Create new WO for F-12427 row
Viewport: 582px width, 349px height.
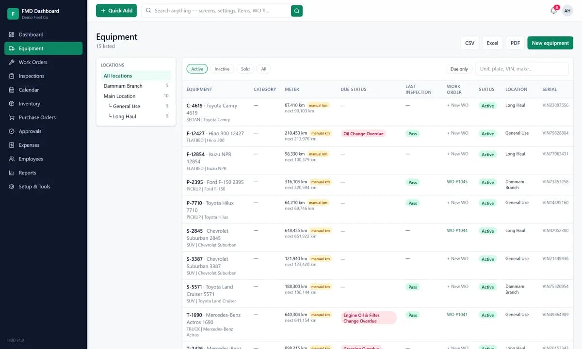[458, 133]
